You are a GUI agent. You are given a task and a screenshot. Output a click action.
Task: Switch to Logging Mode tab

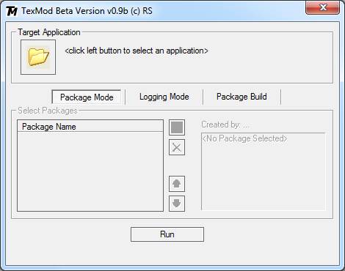click(x=164, y=97)
